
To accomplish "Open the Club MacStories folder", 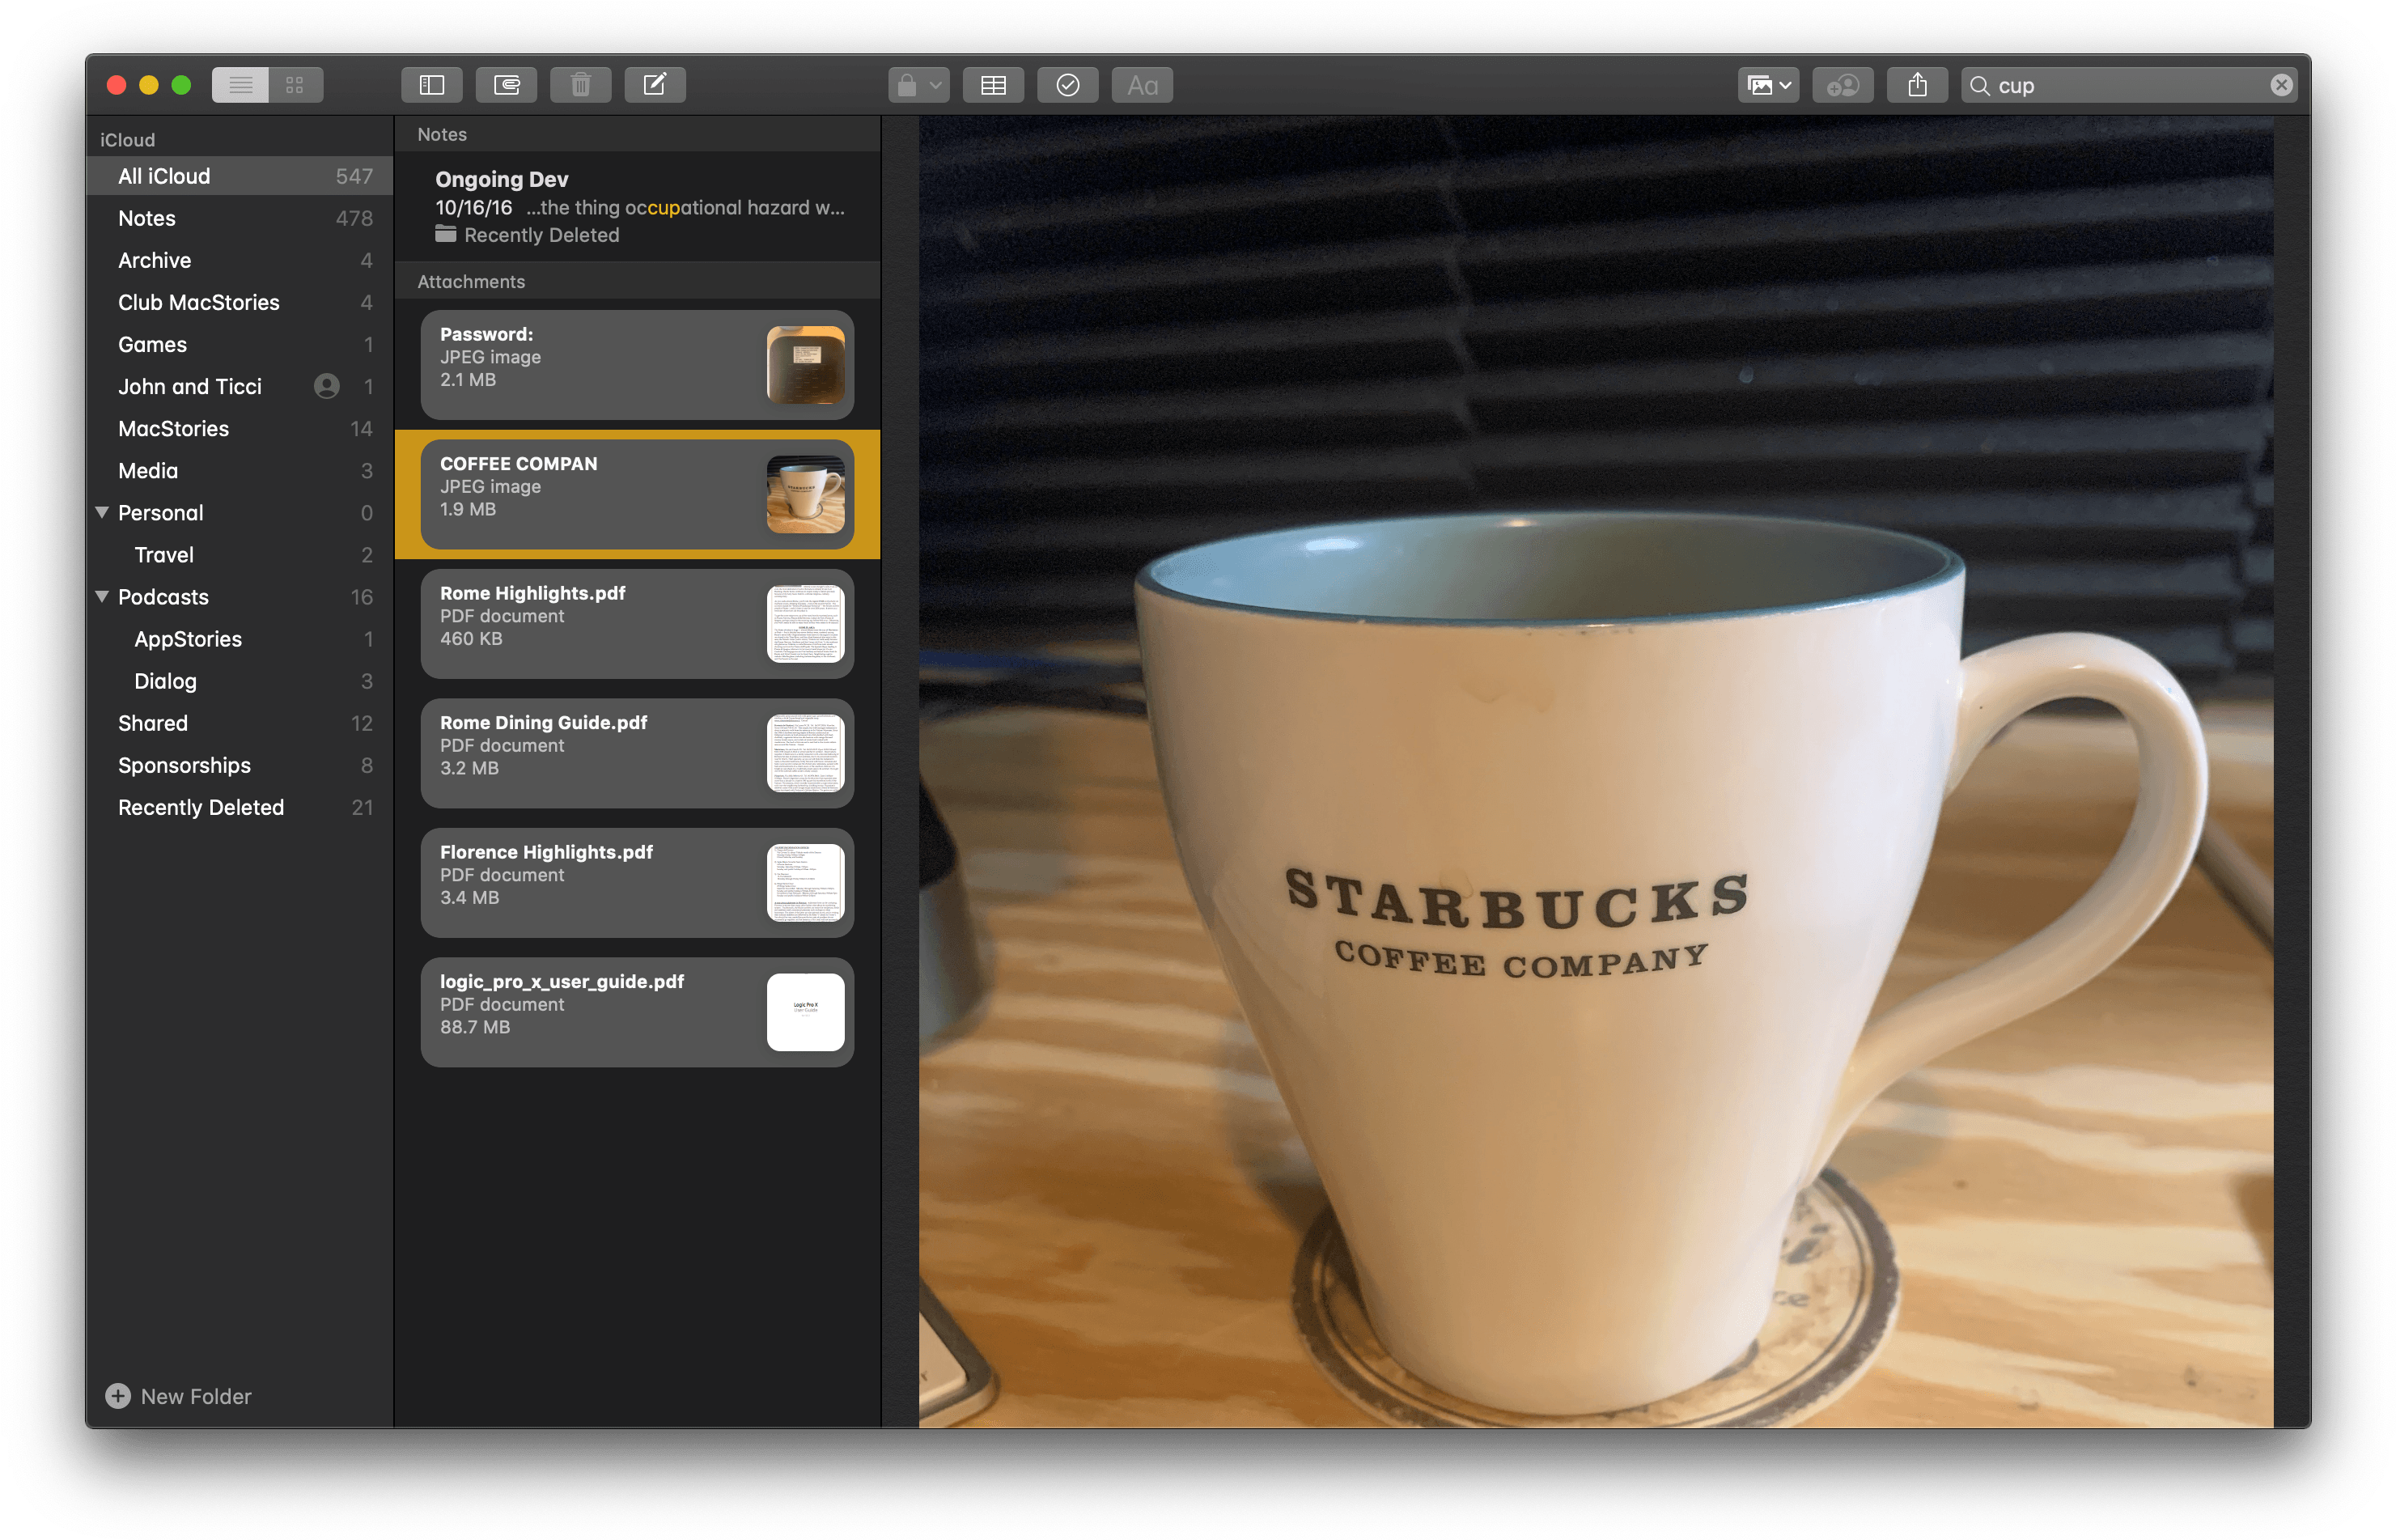I will (x=240, y=302).
